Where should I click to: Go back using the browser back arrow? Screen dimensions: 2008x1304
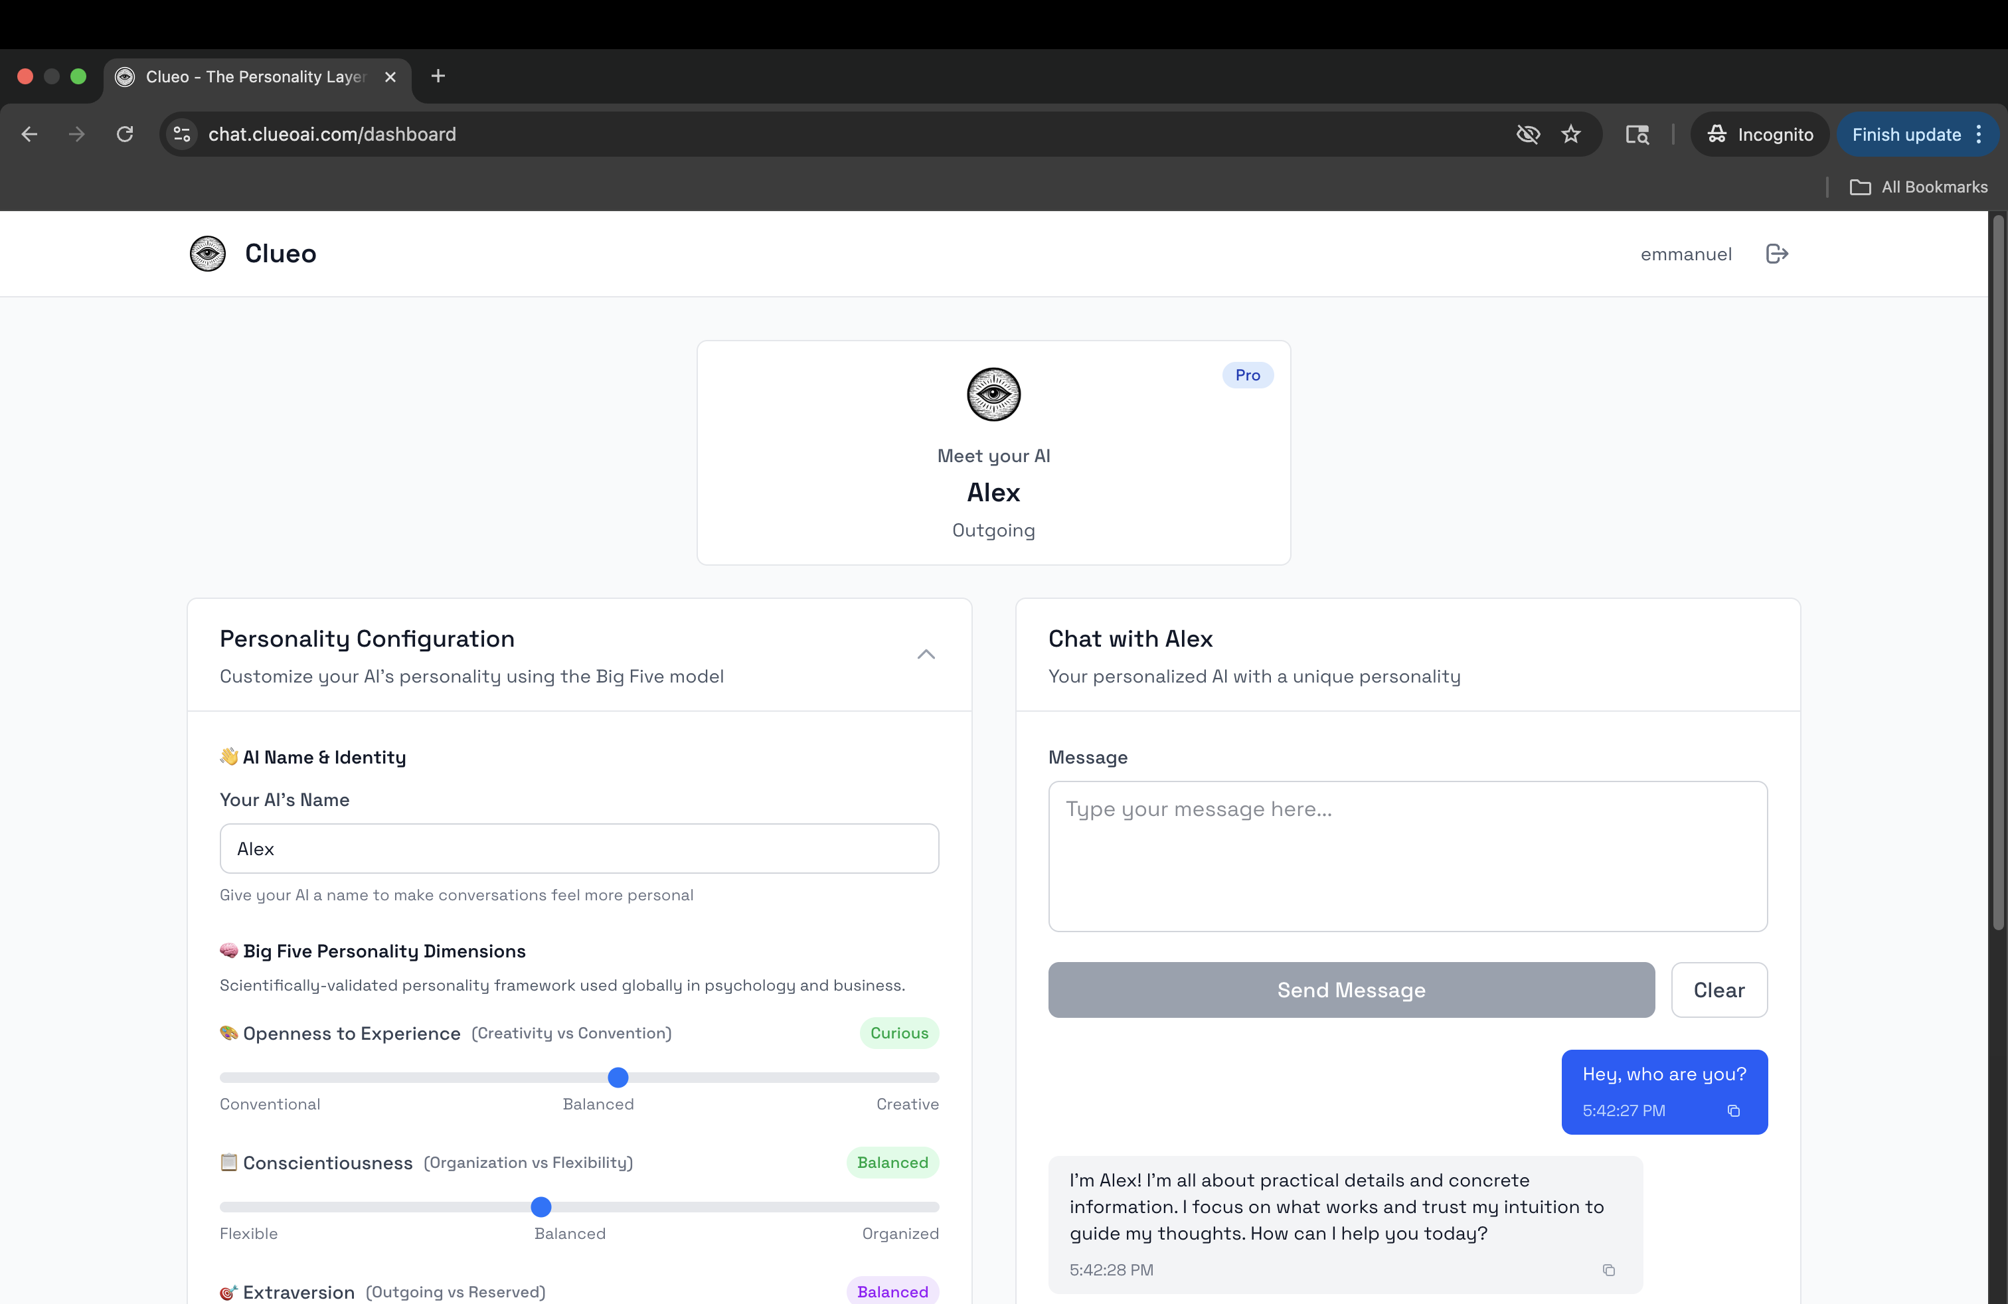pos(29,134)
